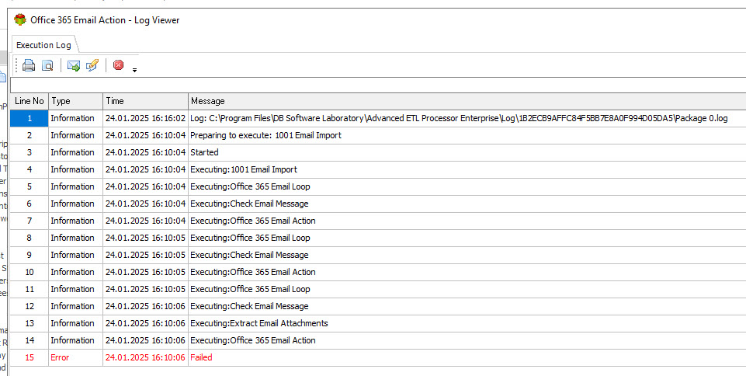The height and width of the screenshot is (376, 746).
Task: Select 'Executing:Extract Email Attachments' message
Action: pyautogui.click(x=259, y=324)
